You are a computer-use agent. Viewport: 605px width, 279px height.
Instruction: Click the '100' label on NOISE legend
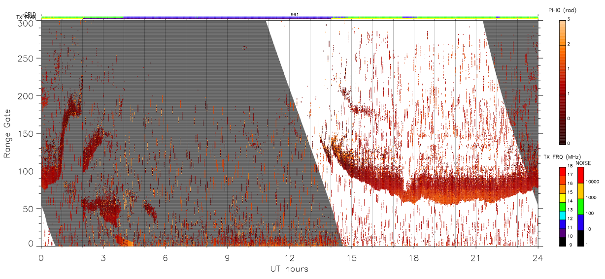tap(590, 213)
